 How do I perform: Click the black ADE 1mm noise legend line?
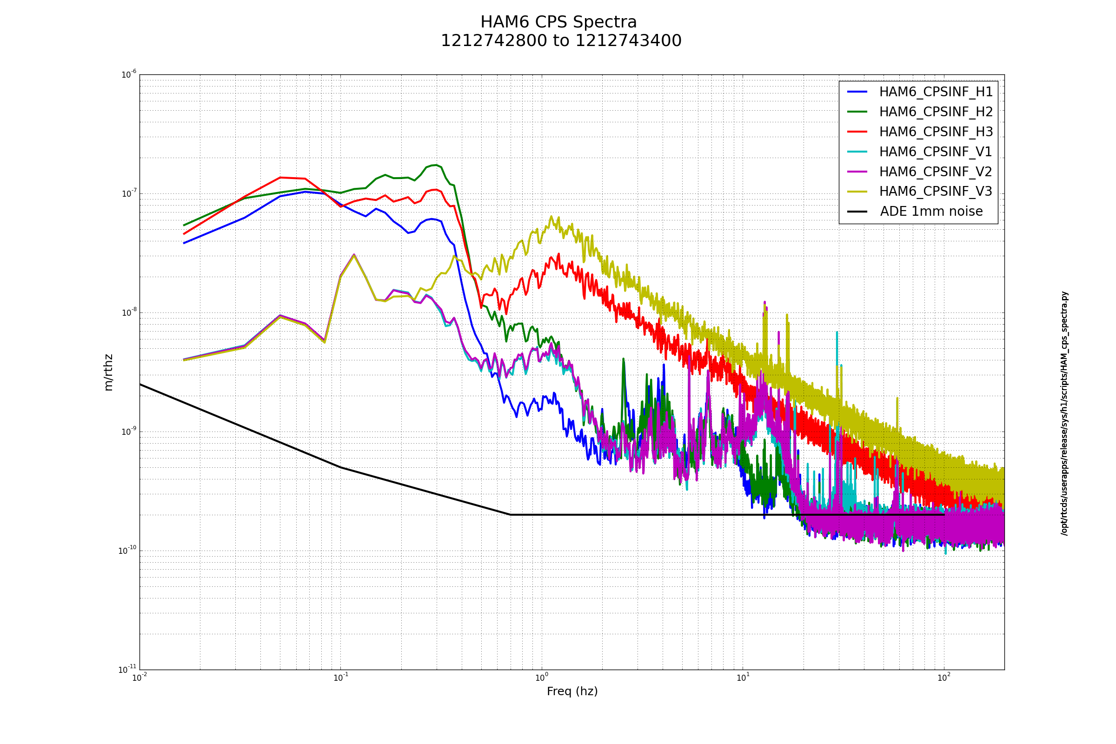point(857,211)
